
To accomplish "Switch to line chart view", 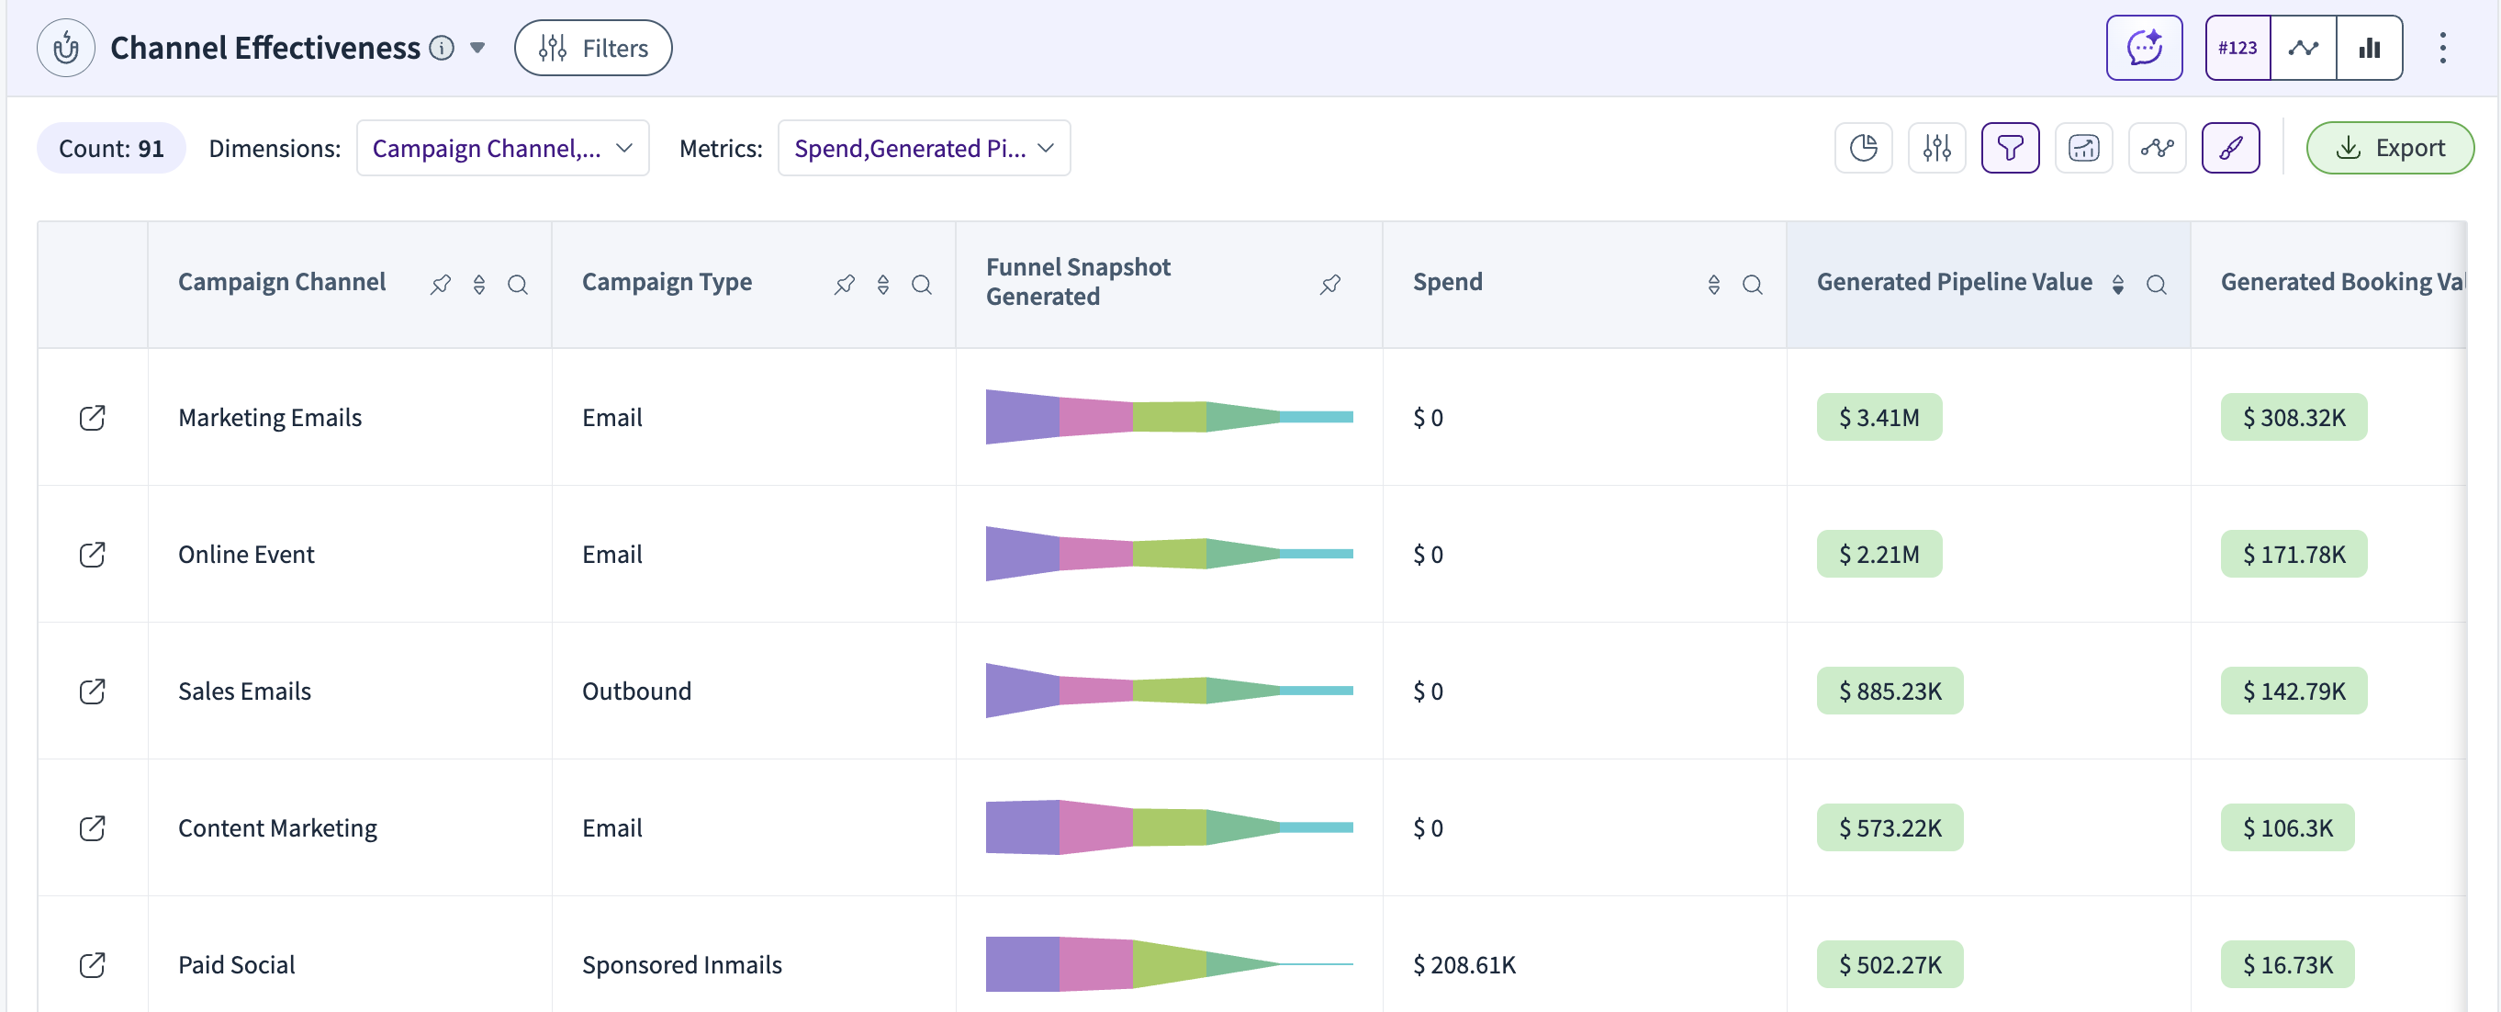I will [2303, 48].
